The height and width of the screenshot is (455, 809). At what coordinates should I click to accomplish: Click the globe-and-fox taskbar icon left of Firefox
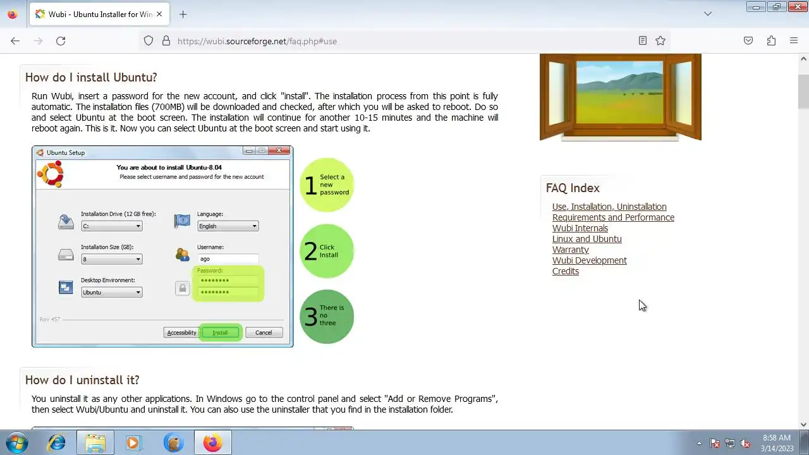click(173, 443)
